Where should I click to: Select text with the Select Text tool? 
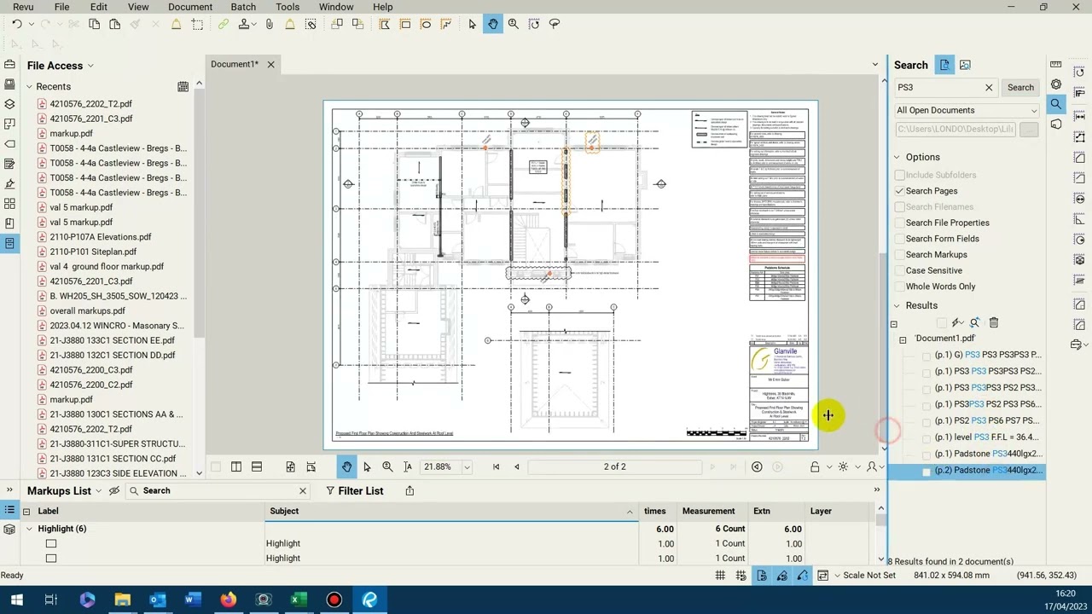[408, 466]
